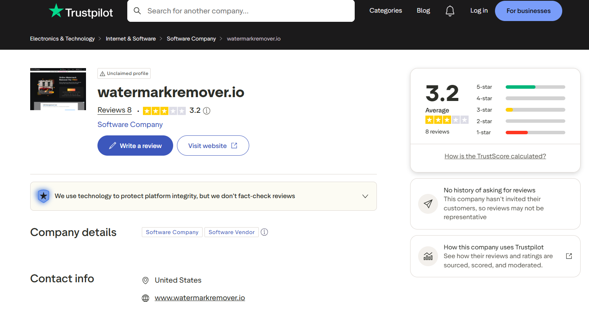Click No history of asking for reviews text
Screen dimensions: 589x314
490,190
